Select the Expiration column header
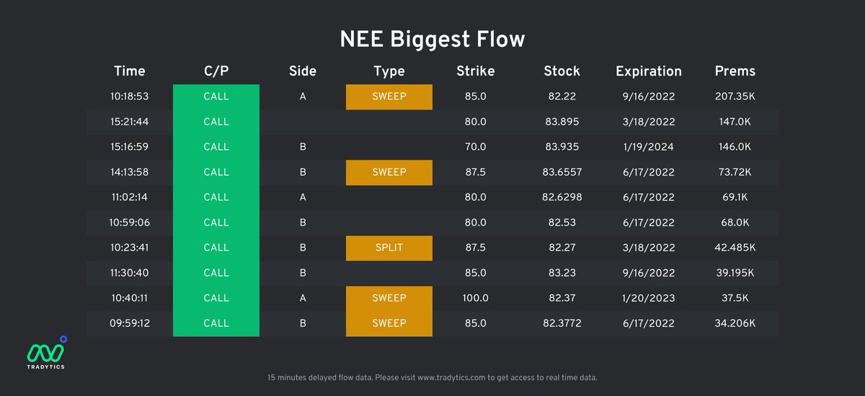This screenshot has height=396, width=865. [x=649, y=71]
